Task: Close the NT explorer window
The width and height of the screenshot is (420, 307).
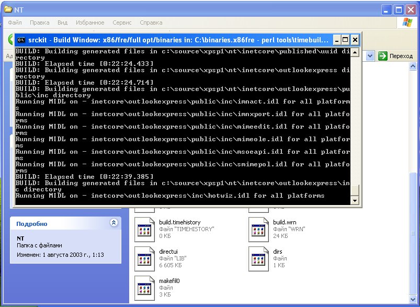Action: pos(411,10)
